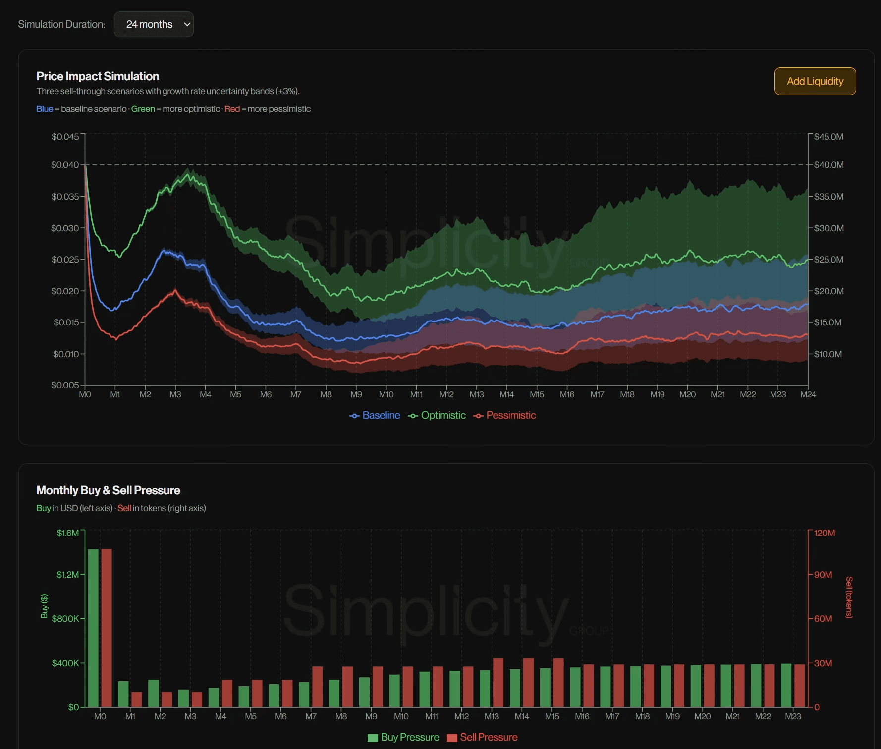This screenshot has width=881, height=749.
Task: Click the M23 green buy bar
Action: [786, 685]
